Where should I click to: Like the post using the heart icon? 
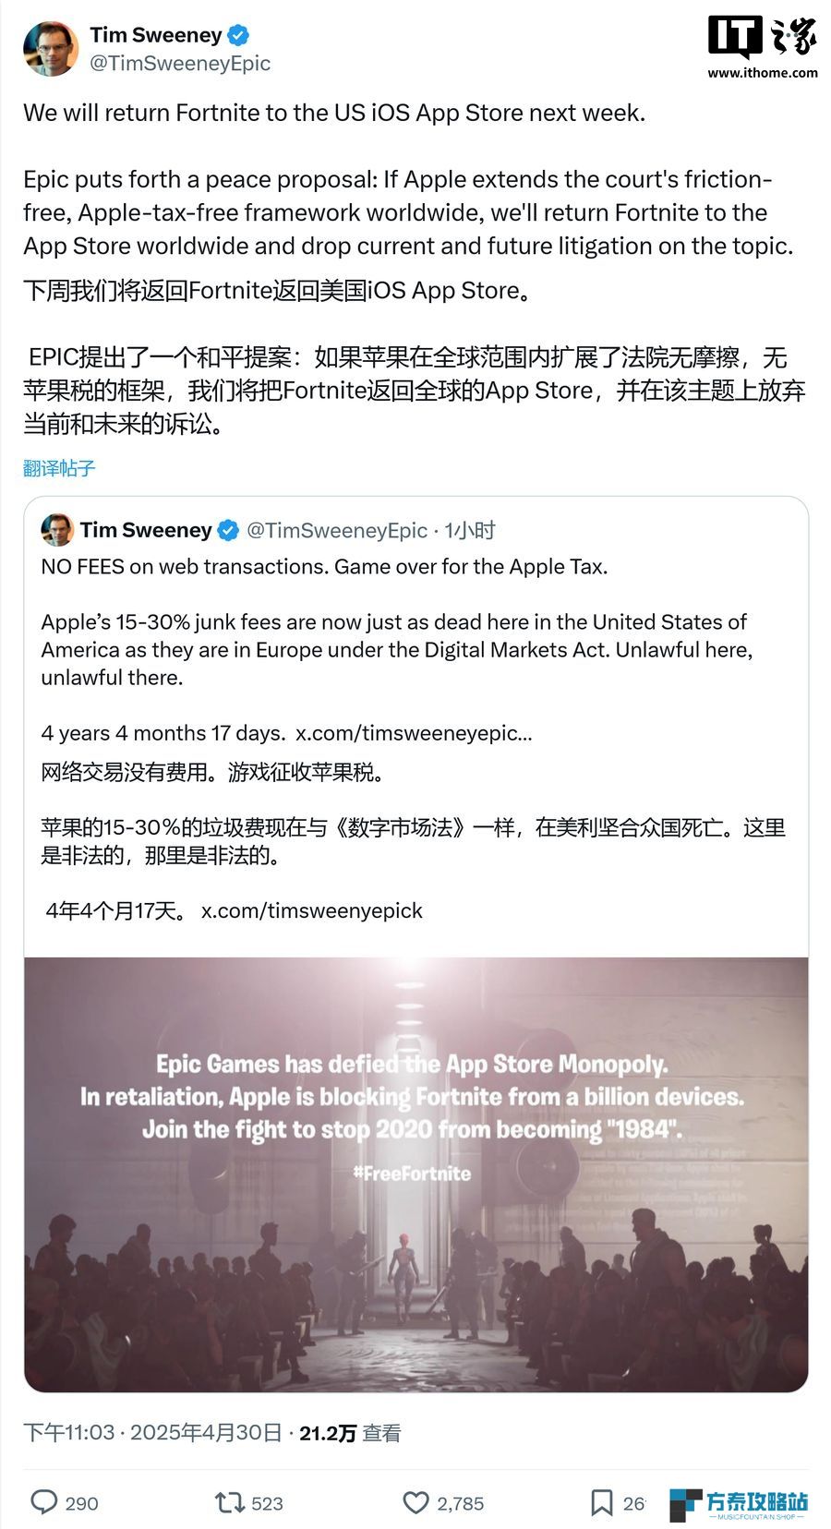coord(416,1502)
